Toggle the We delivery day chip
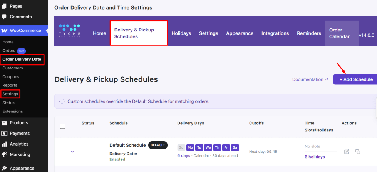 point(208,147)
